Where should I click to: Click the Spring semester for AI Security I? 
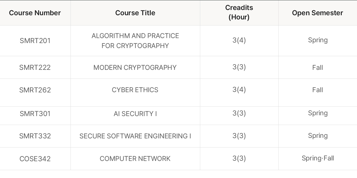click(318, 113)
